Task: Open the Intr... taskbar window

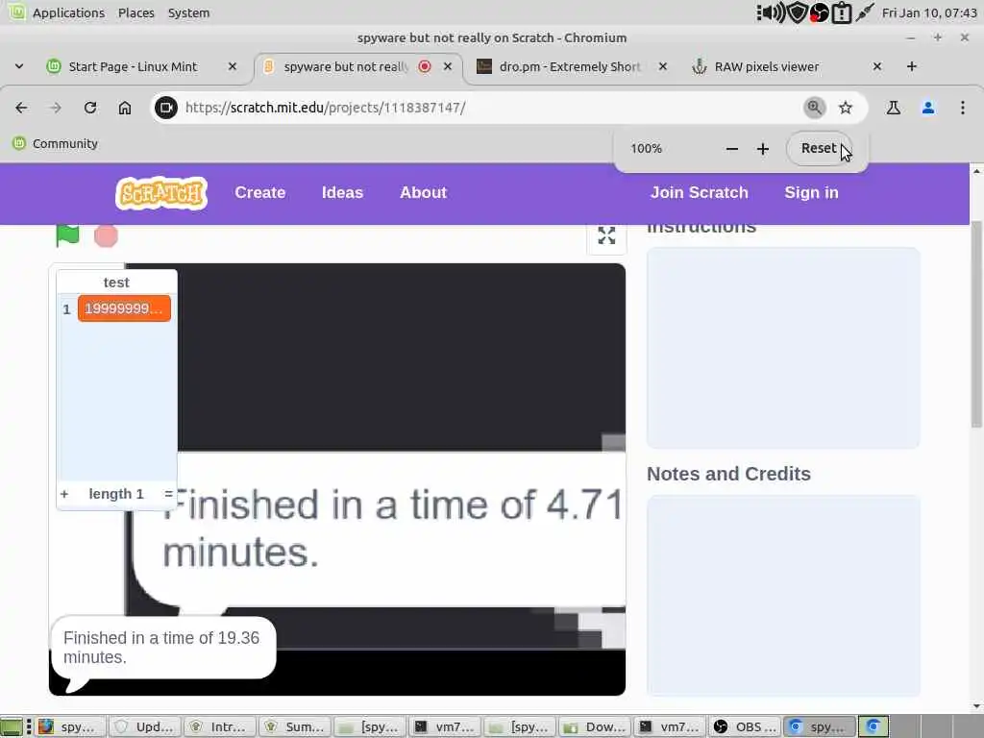Action: click(x=220, y=726)
